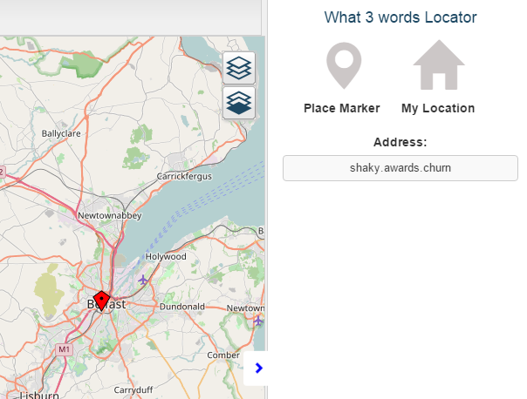The height and width of the screenshot is (399, 527).
Task: Click the M1 motorway shield
Action: point(64,349)
